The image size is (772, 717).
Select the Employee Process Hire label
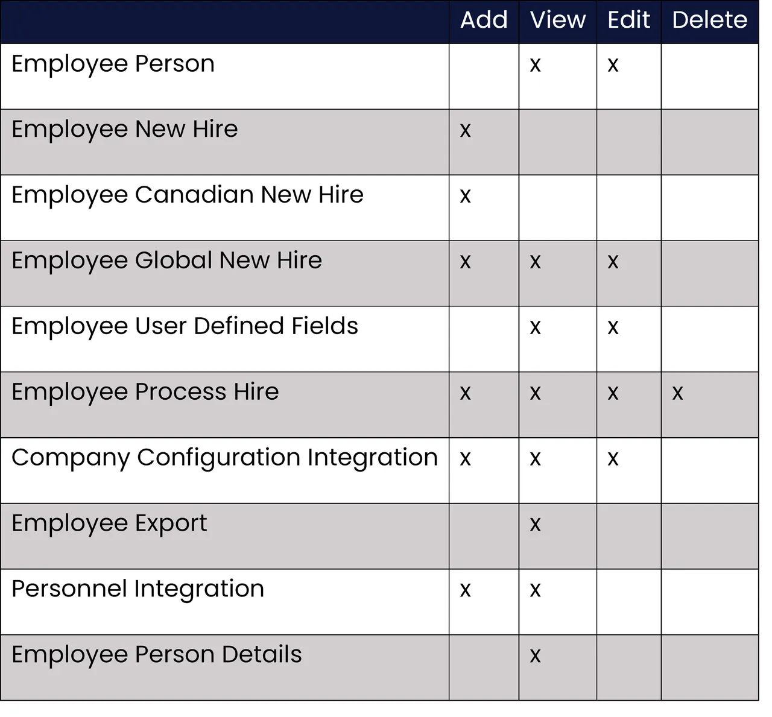pyautogui.click(x=145, y=393)
